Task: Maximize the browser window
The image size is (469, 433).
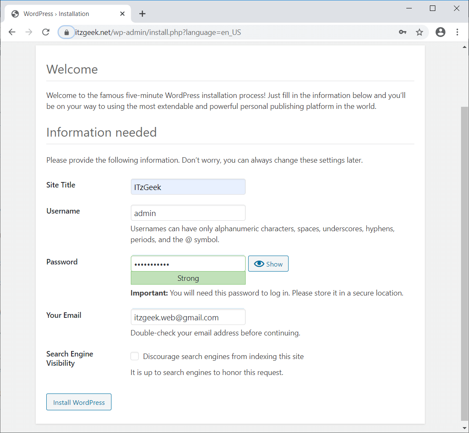Action: pyautogui.click(x=432, y=8)
